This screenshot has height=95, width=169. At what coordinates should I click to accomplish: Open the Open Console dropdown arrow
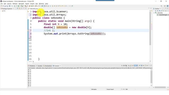[x=147, y=66]
